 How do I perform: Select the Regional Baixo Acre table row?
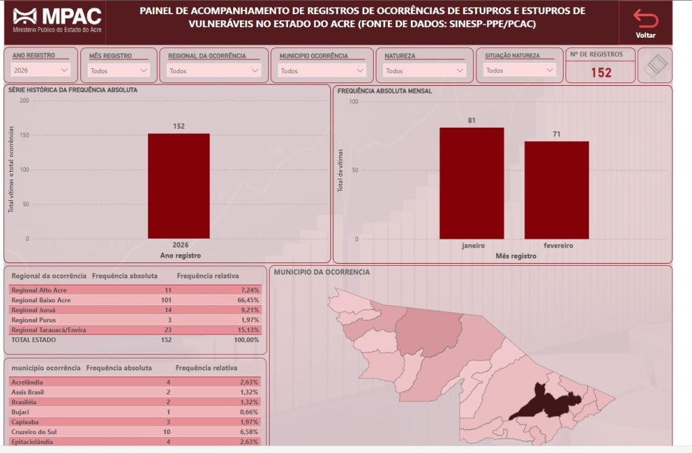[x=135, y=300]
